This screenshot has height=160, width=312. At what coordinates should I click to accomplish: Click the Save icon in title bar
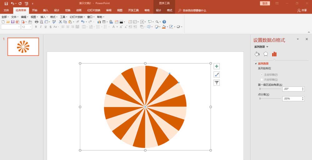(6, 3)
